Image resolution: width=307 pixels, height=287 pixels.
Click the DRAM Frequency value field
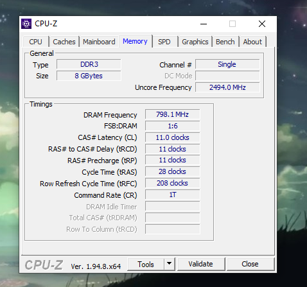(x=172, y=114)
